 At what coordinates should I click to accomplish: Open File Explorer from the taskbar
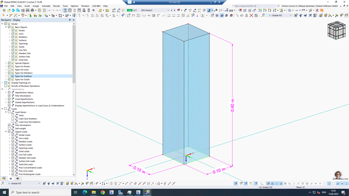[94, 192]
